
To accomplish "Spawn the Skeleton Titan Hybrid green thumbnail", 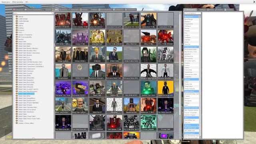I will coord(148,88).
